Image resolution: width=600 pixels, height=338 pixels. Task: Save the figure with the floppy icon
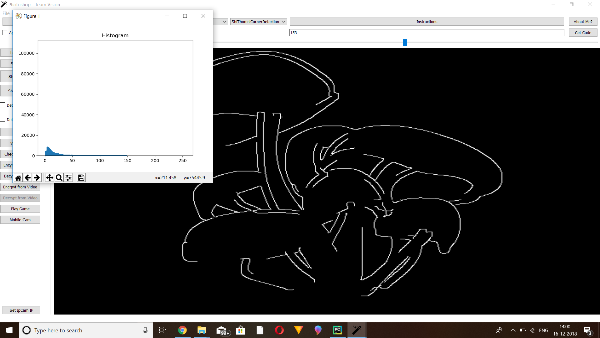point(81,178)
